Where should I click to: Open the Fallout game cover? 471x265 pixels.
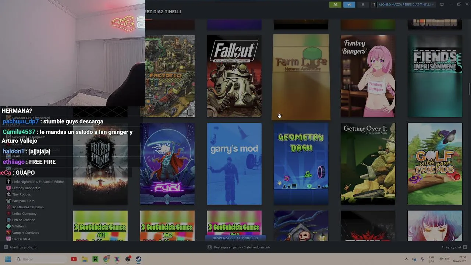pyautogui.click(x=234, y=76)
